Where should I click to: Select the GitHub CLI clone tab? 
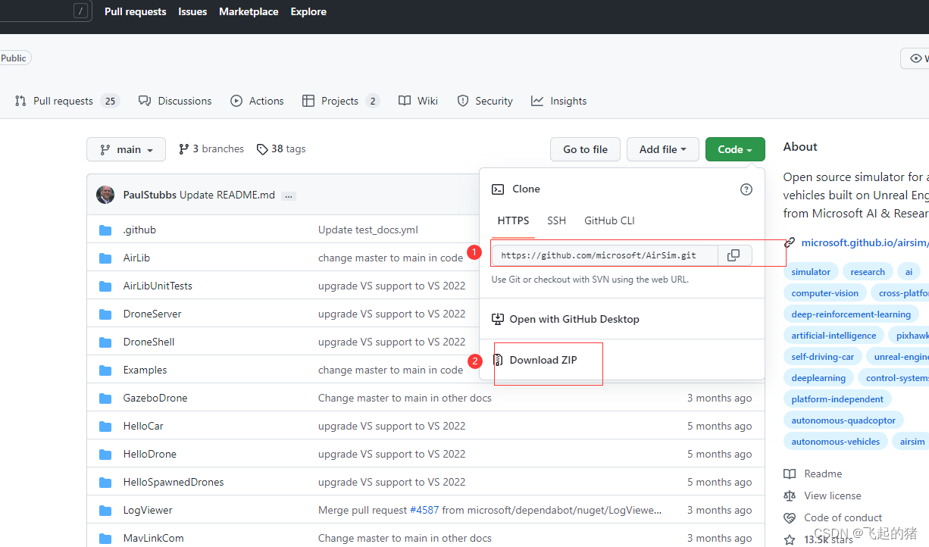(609, 221)
